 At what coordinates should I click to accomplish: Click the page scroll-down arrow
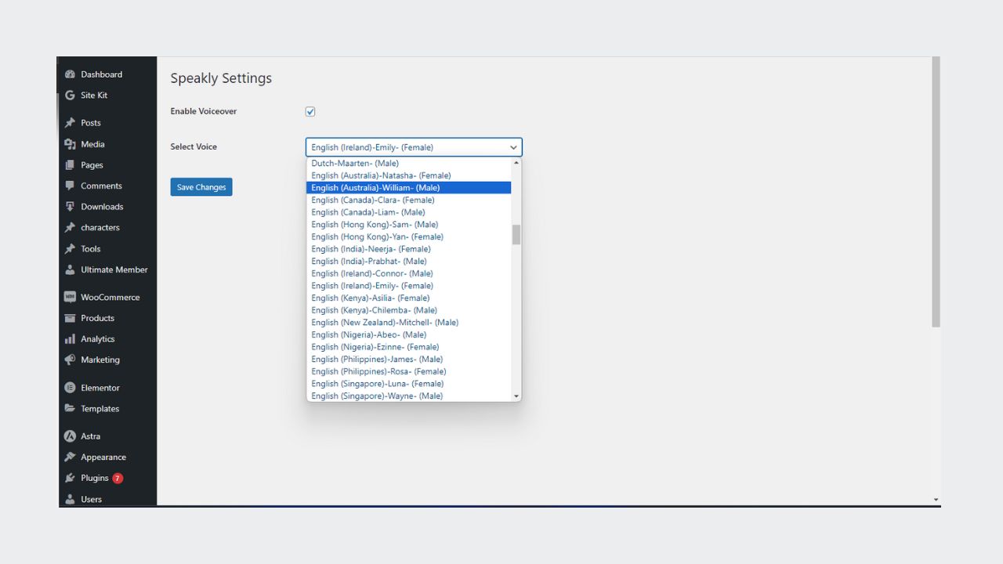coord(936,500)
